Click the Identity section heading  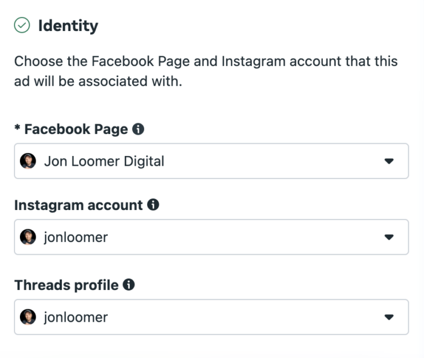[x=68, y=25]
